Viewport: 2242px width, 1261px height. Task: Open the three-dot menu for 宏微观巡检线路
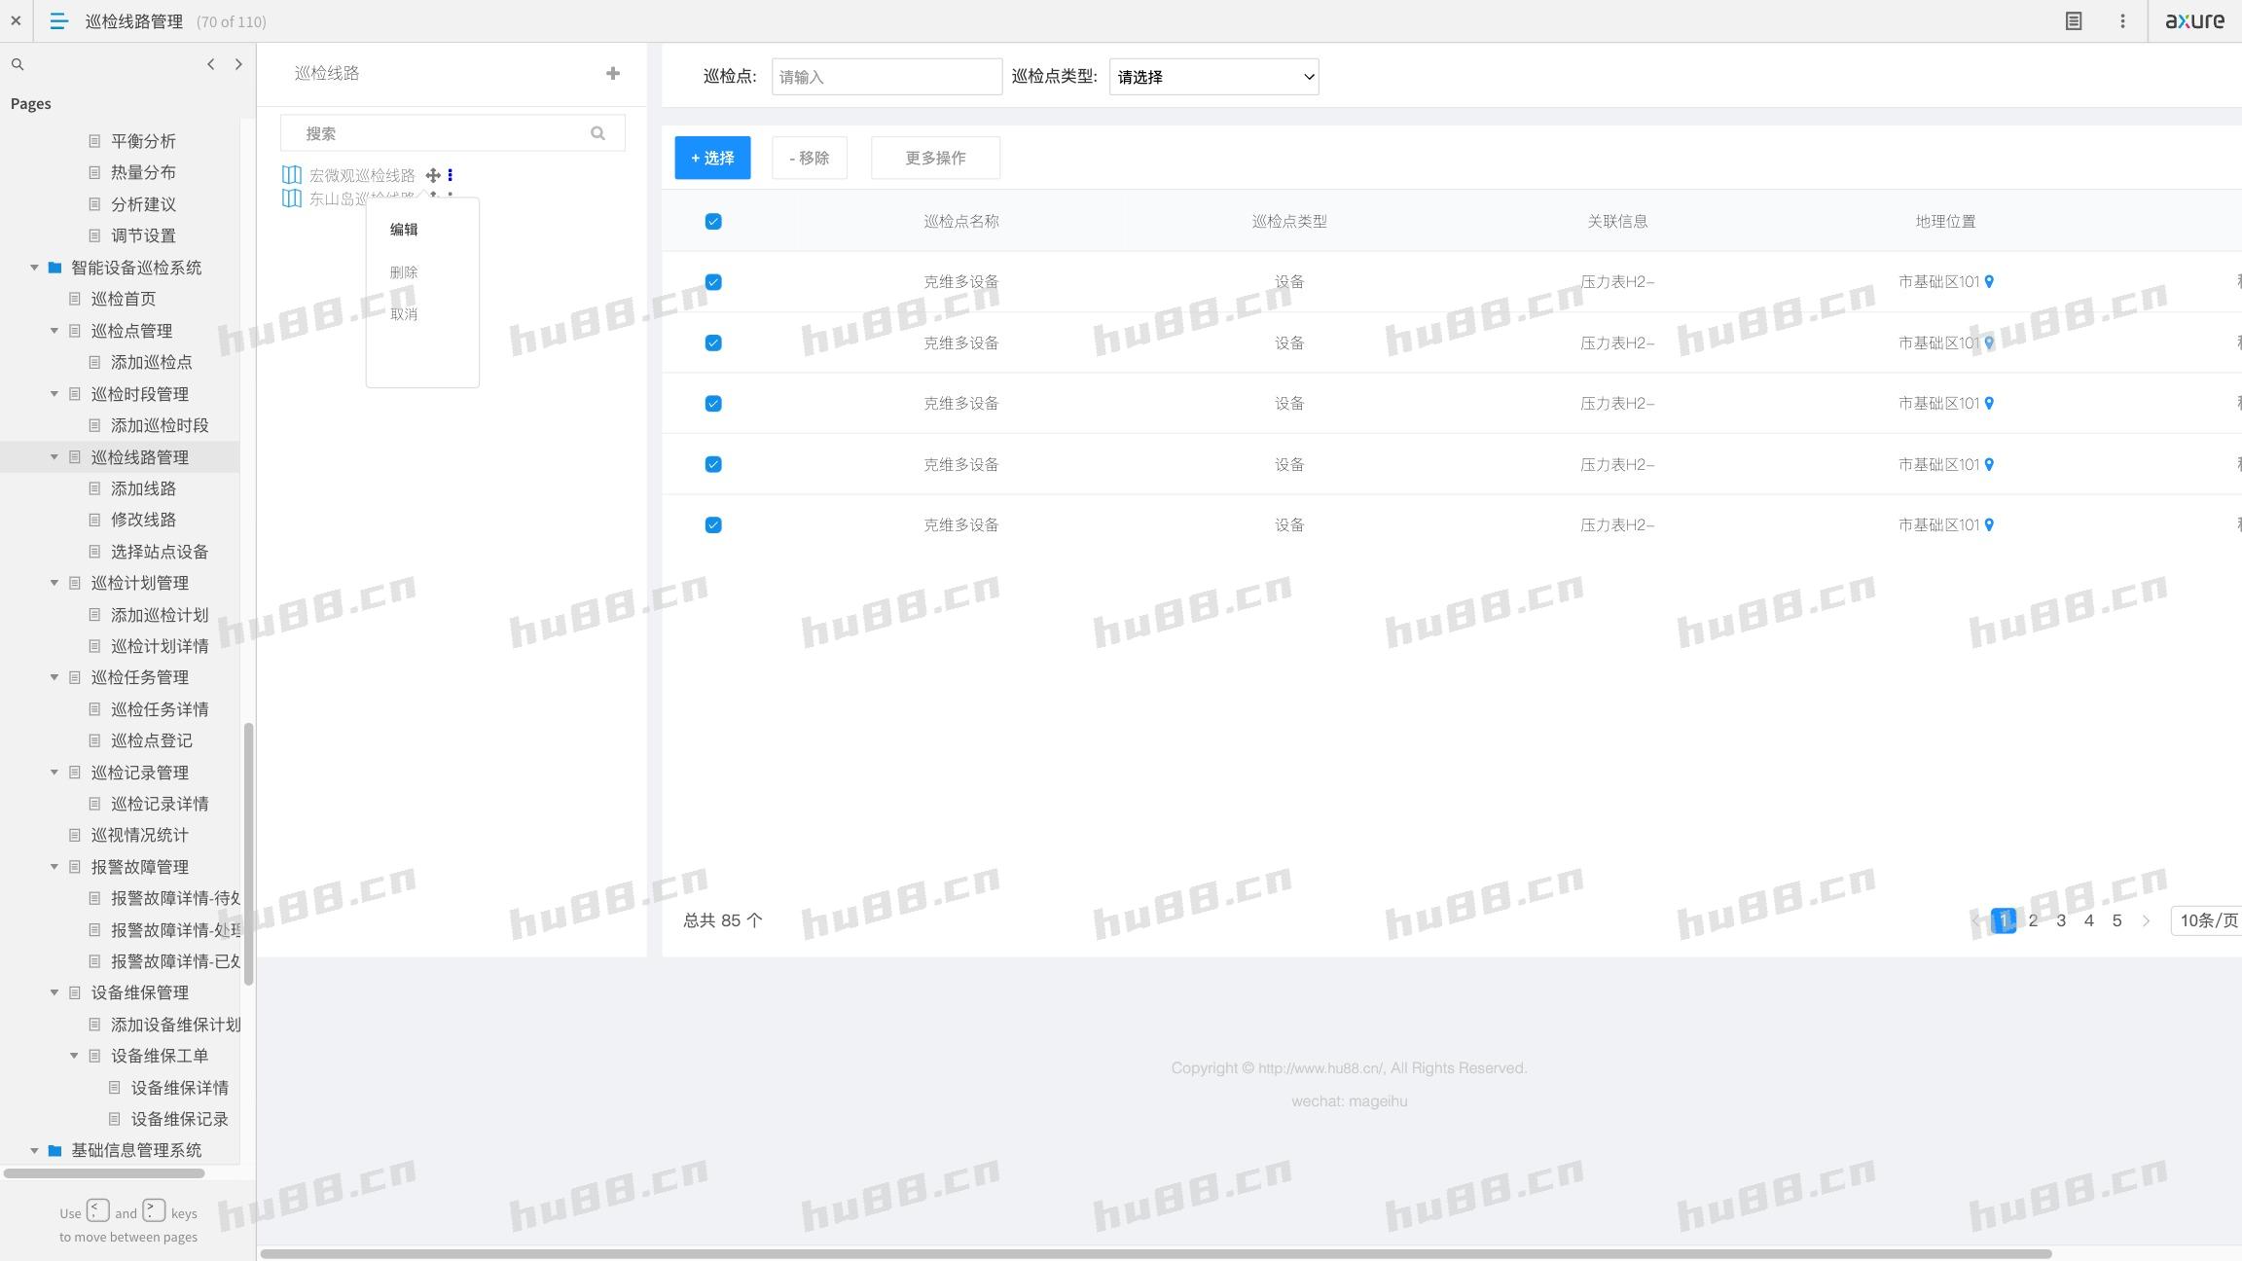(450, 175)
